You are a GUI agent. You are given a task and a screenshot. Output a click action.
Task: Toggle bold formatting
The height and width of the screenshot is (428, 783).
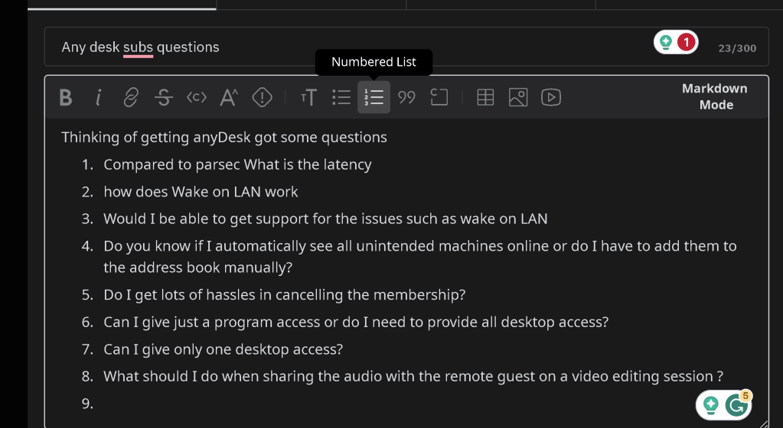(x=65, y=97)
